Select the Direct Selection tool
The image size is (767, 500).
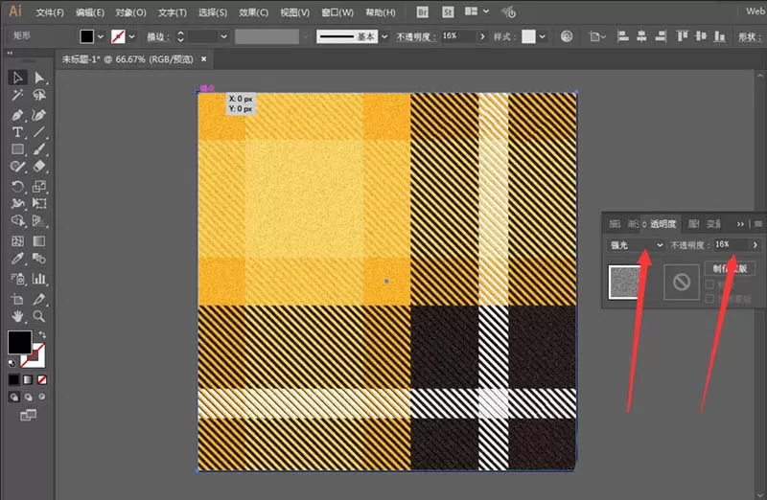coord(39,78)
